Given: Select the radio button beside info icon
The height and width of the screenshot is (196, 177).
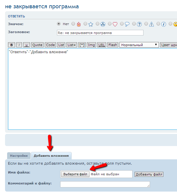Looking at the screenshot, I should point(158,24).
